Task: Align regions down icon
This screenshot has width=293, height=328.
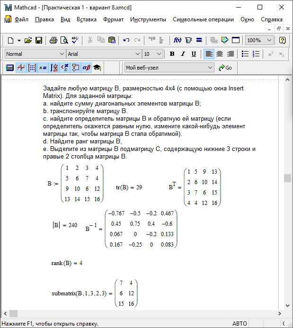Action: pyautogui.click(x=161, y=40)
